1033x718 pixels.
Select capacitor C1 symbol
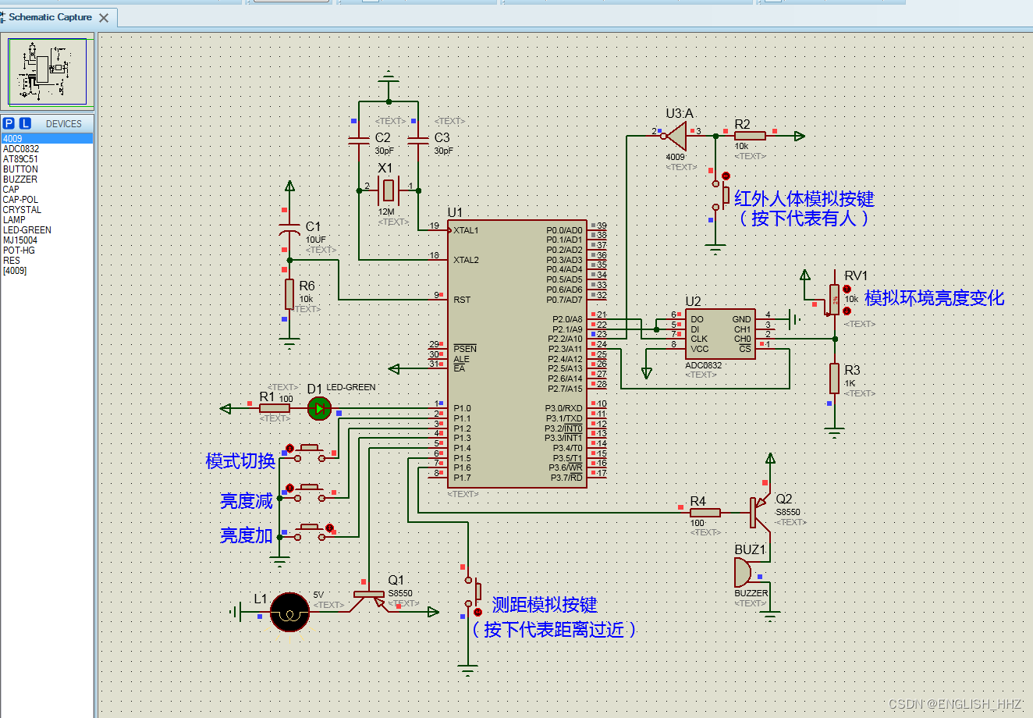289,229
